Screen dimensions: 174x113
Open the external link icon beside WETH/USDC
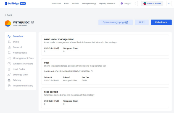(x=33, y=22)
